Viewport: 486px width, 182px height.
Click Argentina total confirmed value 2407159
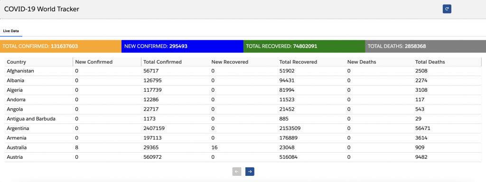[154, 128]
